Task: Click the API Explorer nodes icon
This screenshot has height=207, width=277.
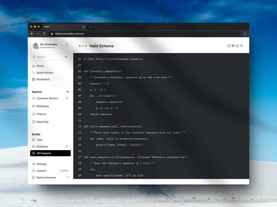Action: coord(34,153)
